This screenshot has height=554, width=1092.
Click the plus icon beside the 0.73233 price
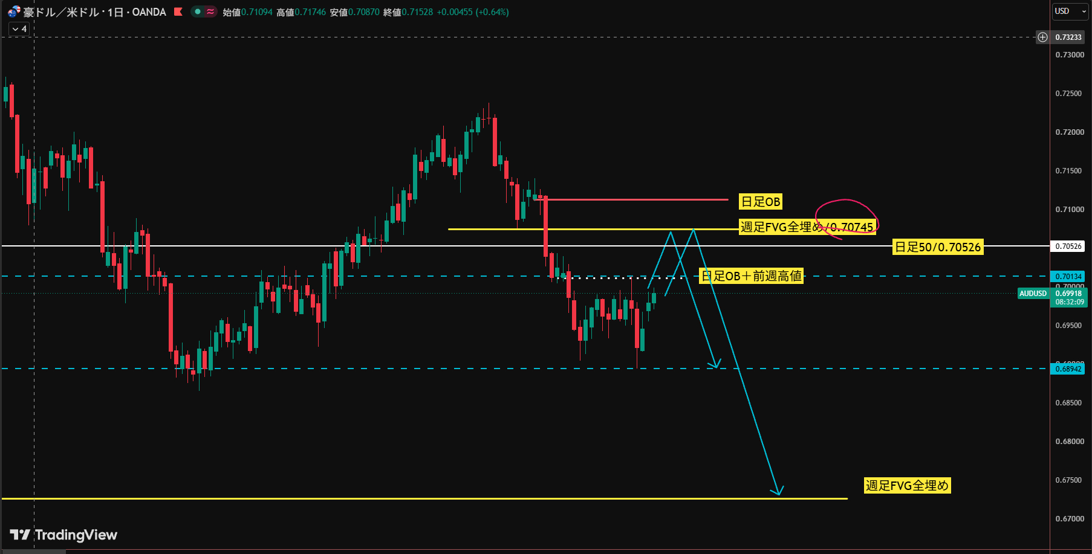coord(1042,37)
